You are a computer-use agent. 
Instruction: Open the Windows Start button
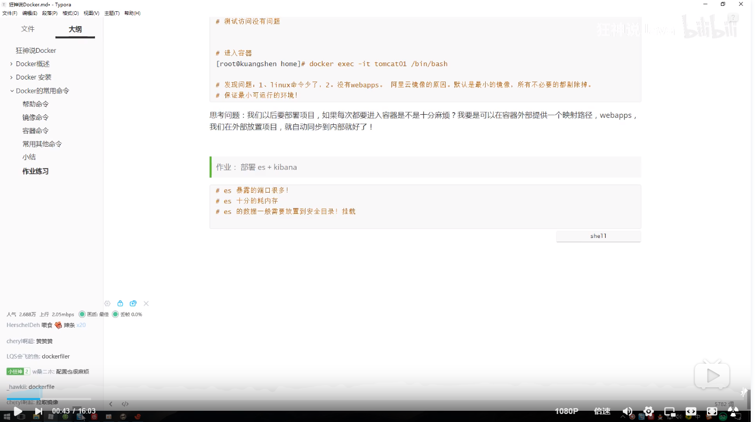click(x=7, y=417)
